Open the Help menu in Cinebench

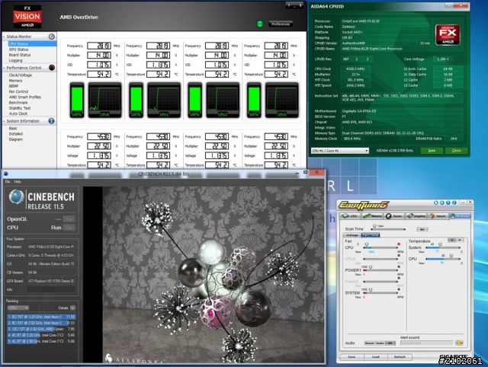coord(18,181)
